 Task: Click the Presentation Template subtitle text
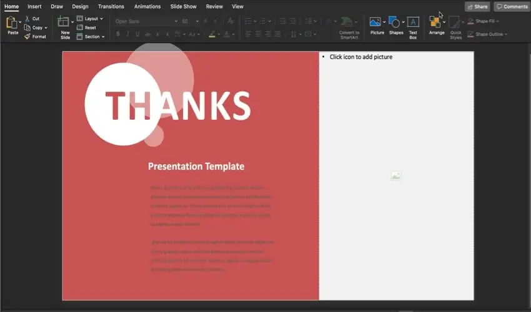(x=196, y=167)
